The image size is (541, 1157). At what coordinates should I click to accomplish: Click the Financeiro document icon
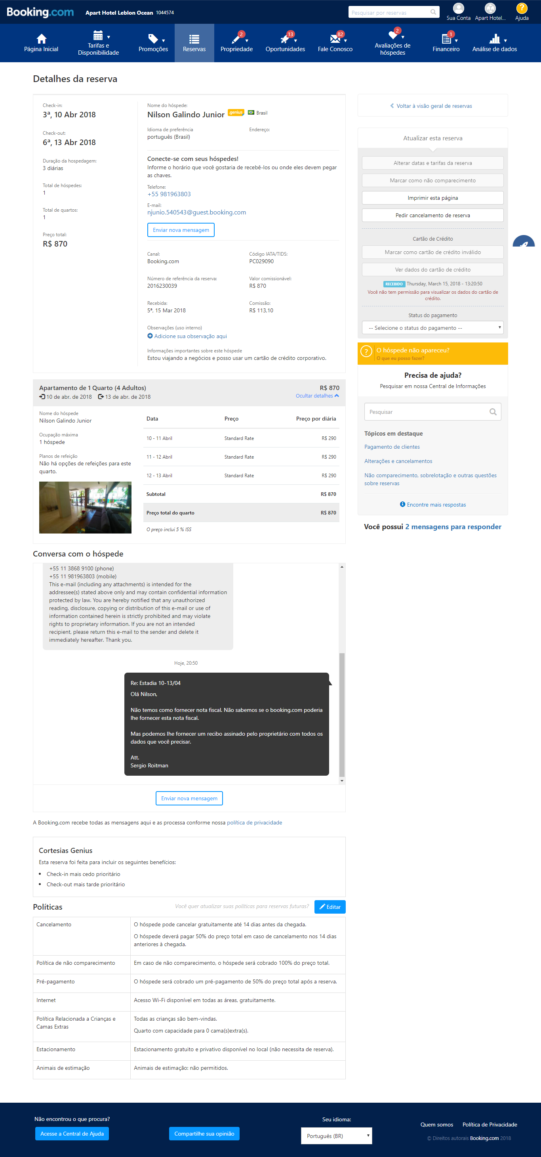point(446,38)
